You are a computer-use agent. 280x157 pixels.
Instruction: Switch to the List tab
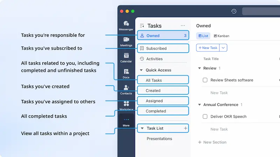tap(203, 36)
